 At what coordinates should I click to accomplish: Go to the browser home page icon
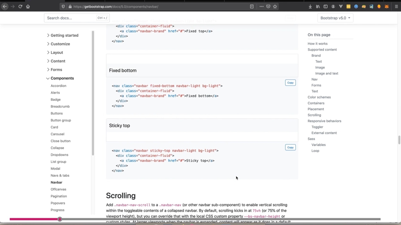click(28, 7)
